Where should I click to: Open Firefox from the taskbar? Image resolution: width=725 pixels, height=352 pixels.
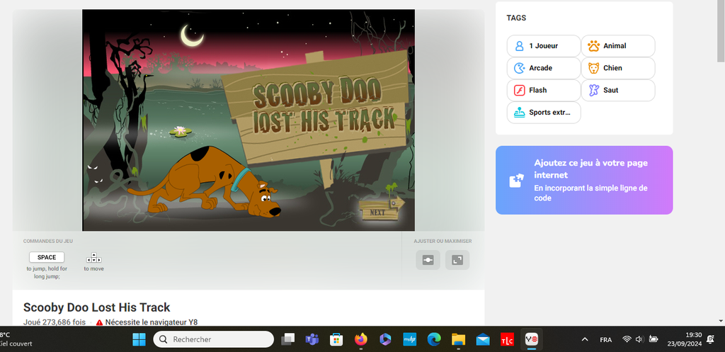coord(361,339)
